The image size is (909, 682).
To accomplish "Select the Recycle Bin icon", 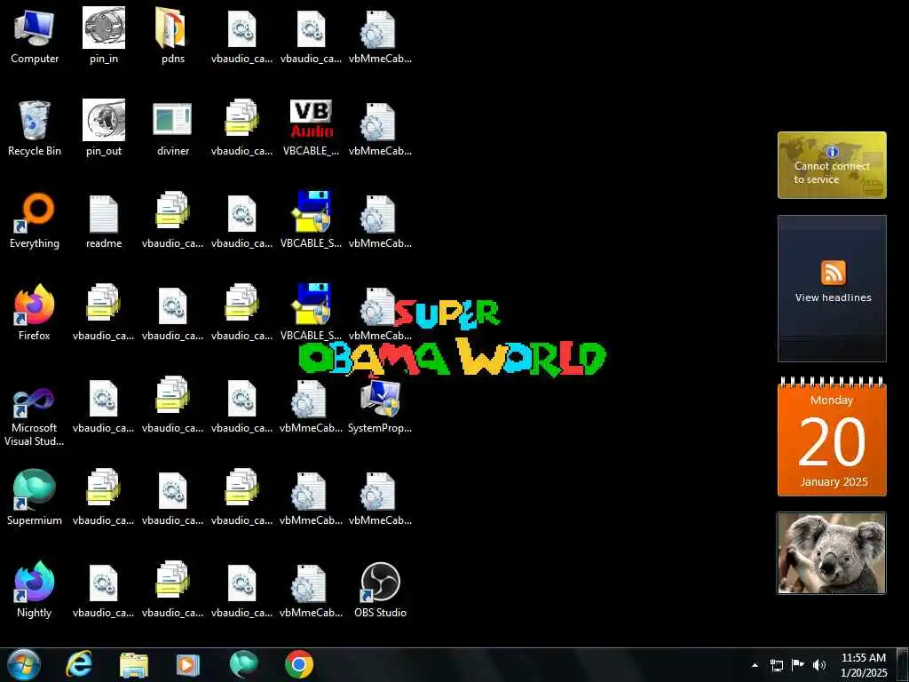I will [35, 128].
